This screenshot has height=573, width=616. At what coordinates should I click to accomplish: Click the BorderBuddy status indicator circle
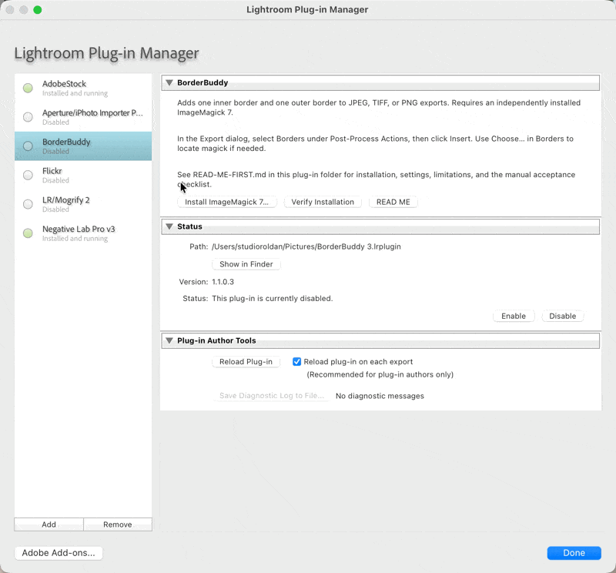point(28,146)
